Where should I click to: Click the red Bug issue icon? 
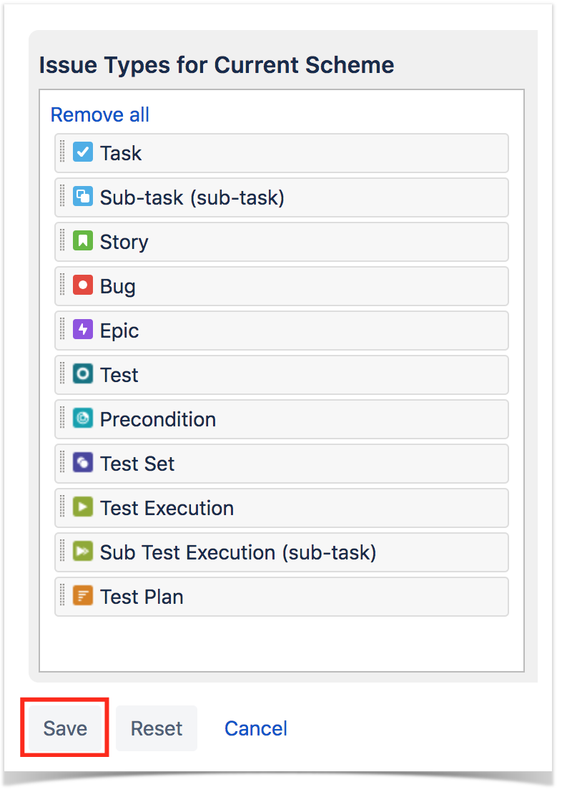83,285
